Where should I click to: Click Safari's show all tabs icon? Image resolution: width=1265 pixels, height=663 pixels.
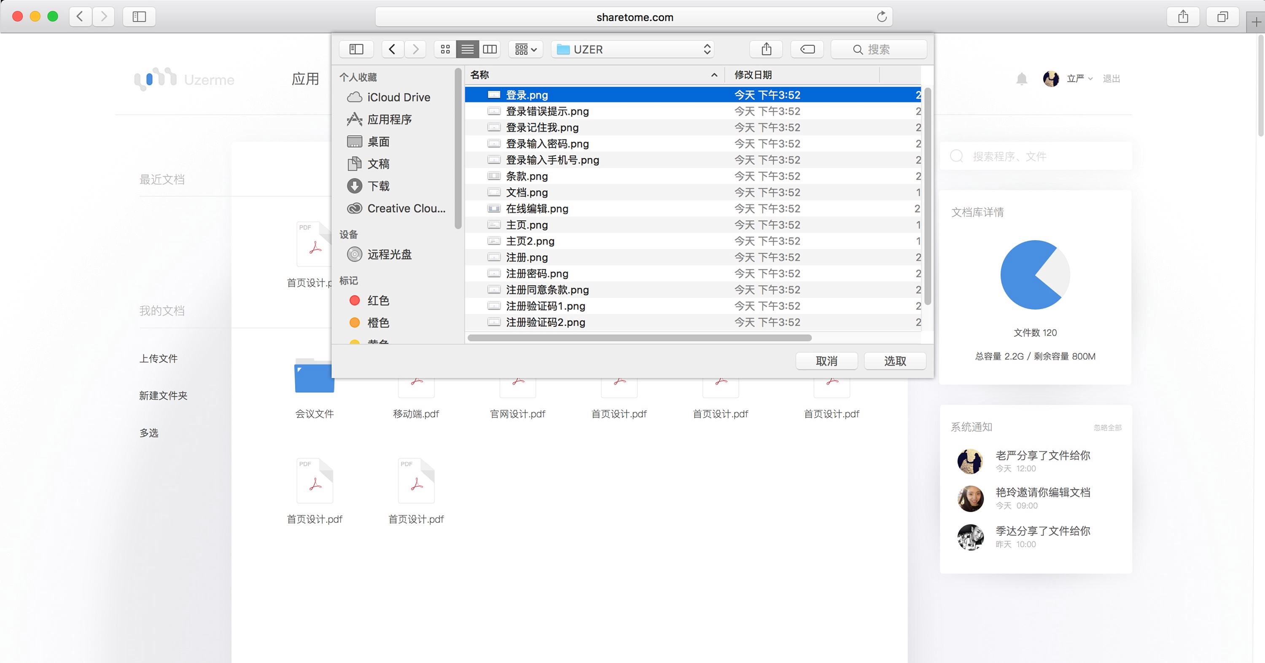click(1222, 17)
